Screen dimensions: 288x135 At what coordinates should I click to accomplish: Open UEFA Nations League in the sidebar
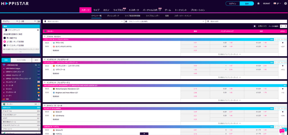[13, 68]
